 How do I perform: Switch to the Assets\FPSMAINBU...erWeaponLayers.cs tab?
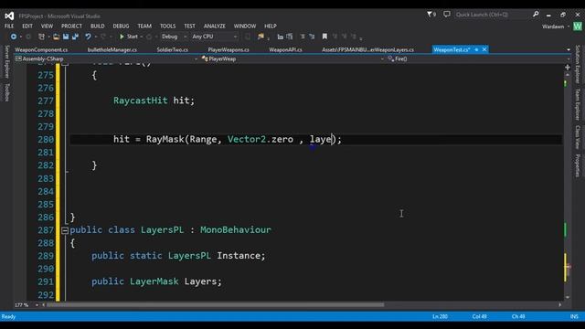pos(367,49)
